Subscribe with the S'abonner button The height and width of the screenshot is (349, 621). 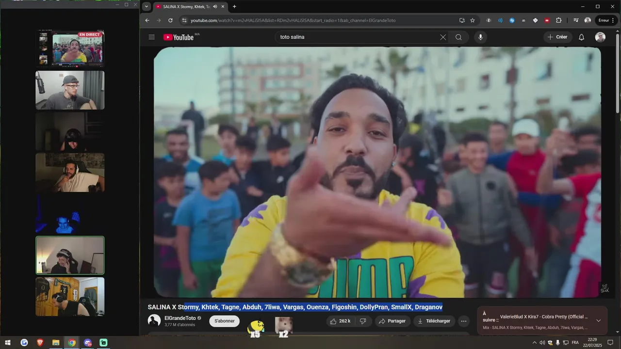coord(224,321)
